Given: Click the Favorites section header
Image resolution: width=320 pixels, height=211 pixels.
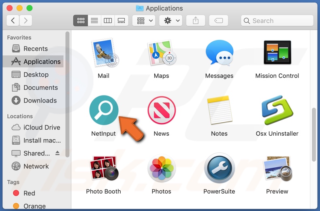Looking at the screenshot, I should pyautogui.click(x=19, y=38).
